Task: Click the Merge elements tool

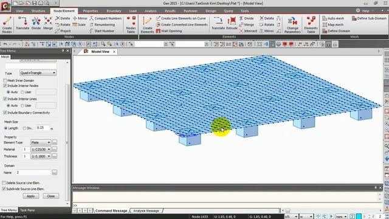Action: 246,24
